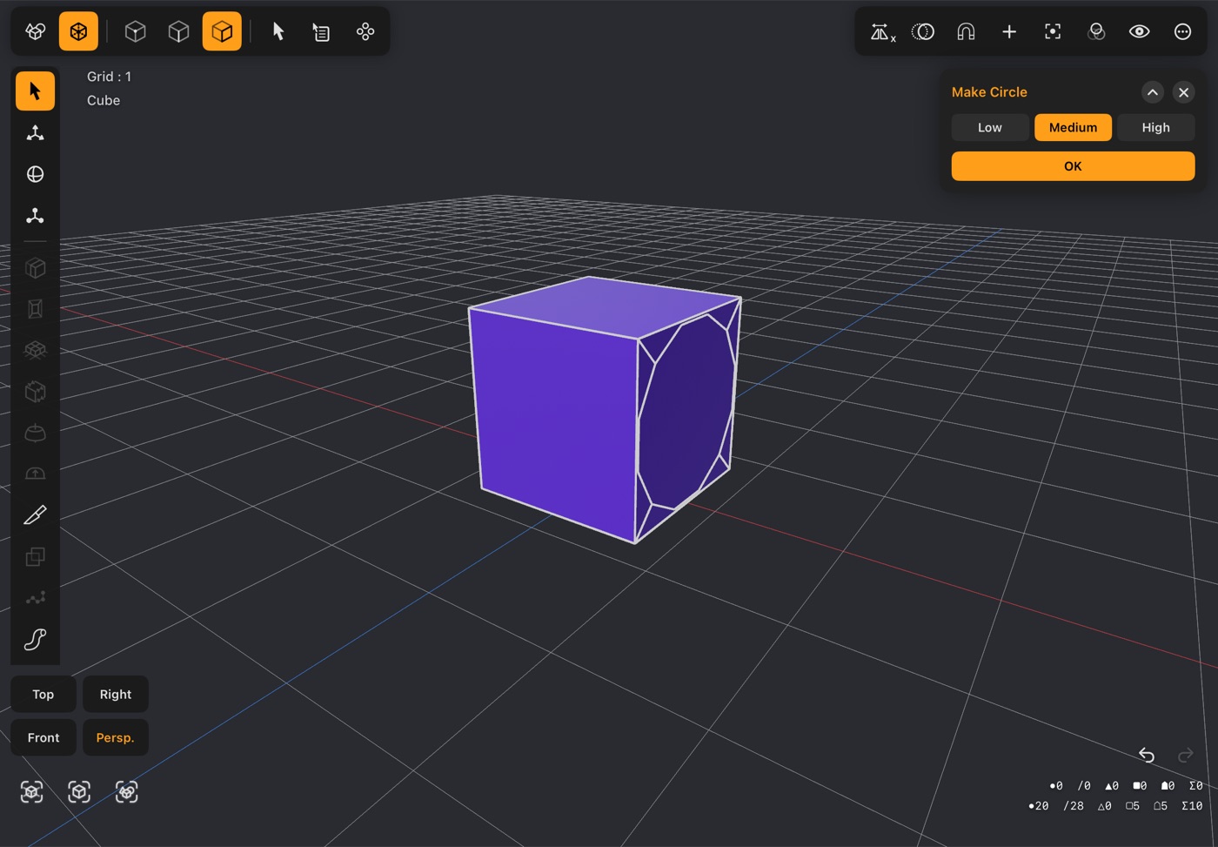Collapse the Make Circle panel

tap(1152, 92)
